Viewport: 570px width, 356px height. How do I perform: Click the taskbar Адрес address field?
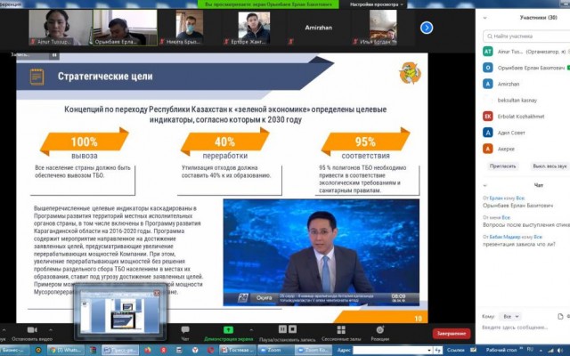point(393,350)
